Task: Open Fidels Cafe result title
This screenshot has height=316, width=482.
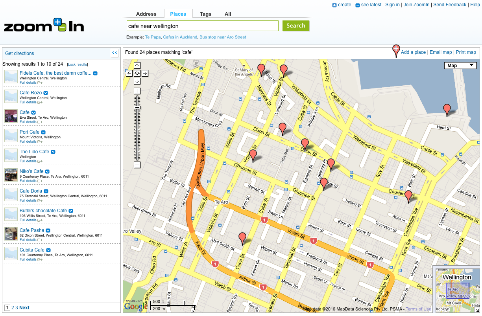Action: 55,73
